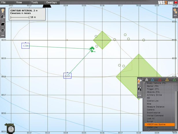The width and height of the screenshot is (178, 134).
Task: Select Mine entry in list
Action: (149, 104)
